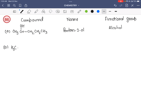This screenshot has height=105, width=141.
Task: Open the share/export icon
Action: click(x=26, y=6)
